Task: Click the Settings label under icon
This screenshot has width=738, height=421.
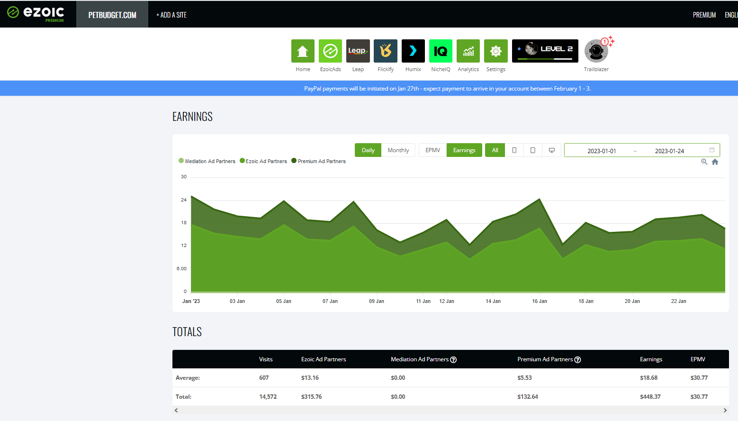Action: point(496,69)
